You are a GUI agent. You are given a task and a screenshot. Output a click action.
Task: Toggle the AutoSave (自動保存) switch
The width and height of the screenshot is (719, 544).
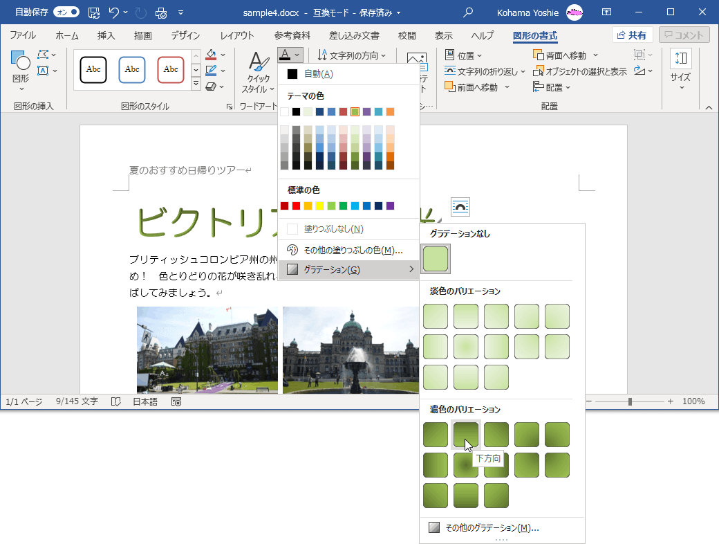66,12
